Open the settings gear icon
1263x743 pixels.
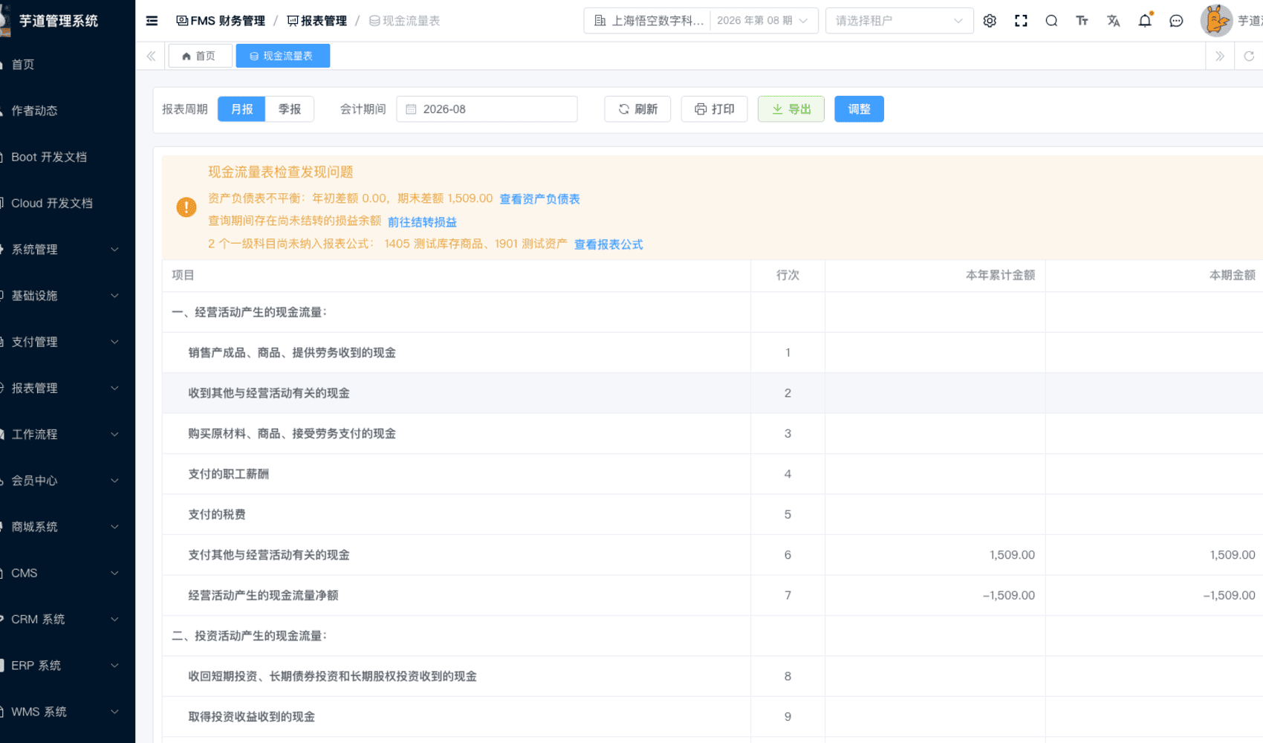[x=990, y=21]
